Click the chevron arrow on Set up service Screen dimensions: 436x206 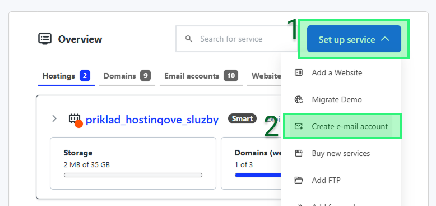[385, 39]
